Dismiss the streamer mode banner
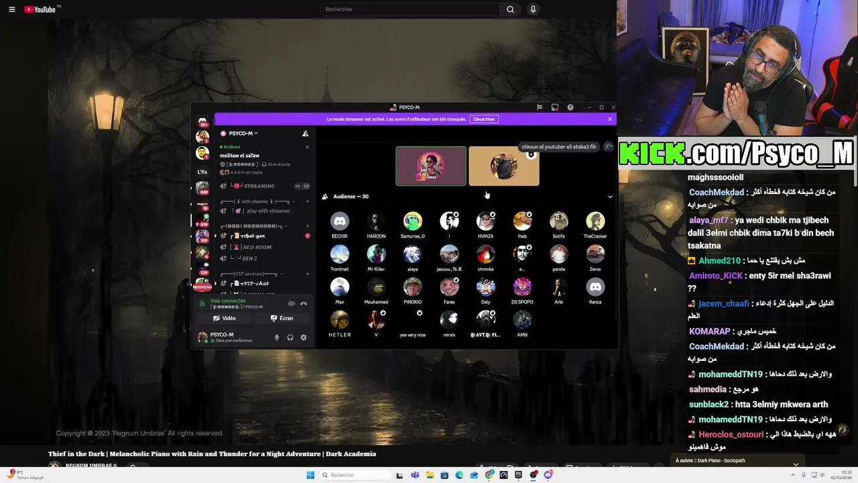 (610, 119)
